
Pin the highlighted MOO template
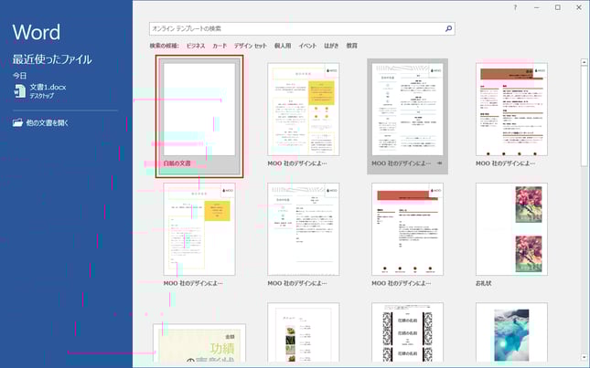[439, 163]
